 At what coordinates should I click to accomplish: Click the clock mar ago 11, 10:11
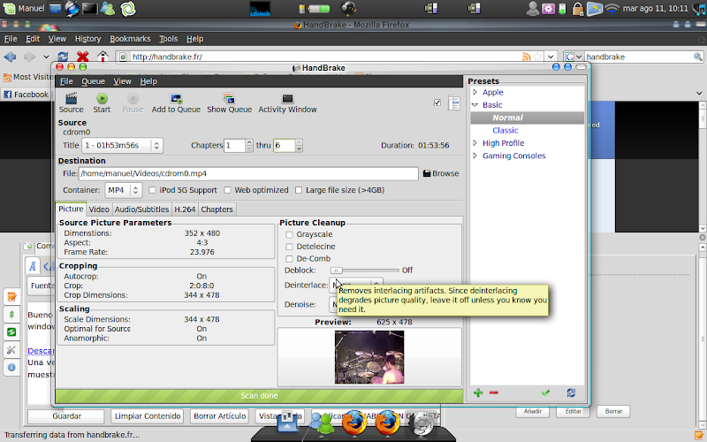point(655,8)
